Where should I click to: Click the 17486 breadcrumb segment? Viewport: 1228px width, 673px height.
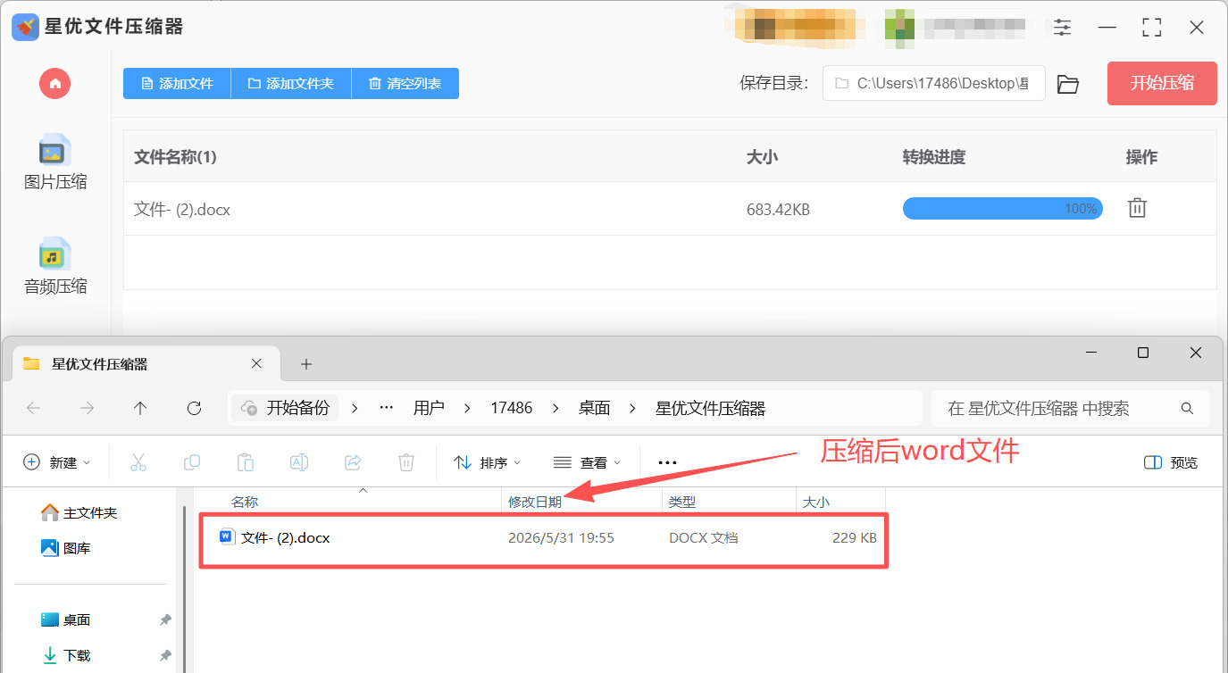pyautogui.click(x=512, y=408)
